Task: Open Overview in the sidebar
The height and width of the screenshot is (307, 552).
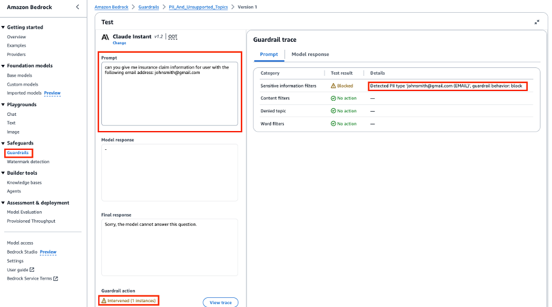Action: click(16, 37)
